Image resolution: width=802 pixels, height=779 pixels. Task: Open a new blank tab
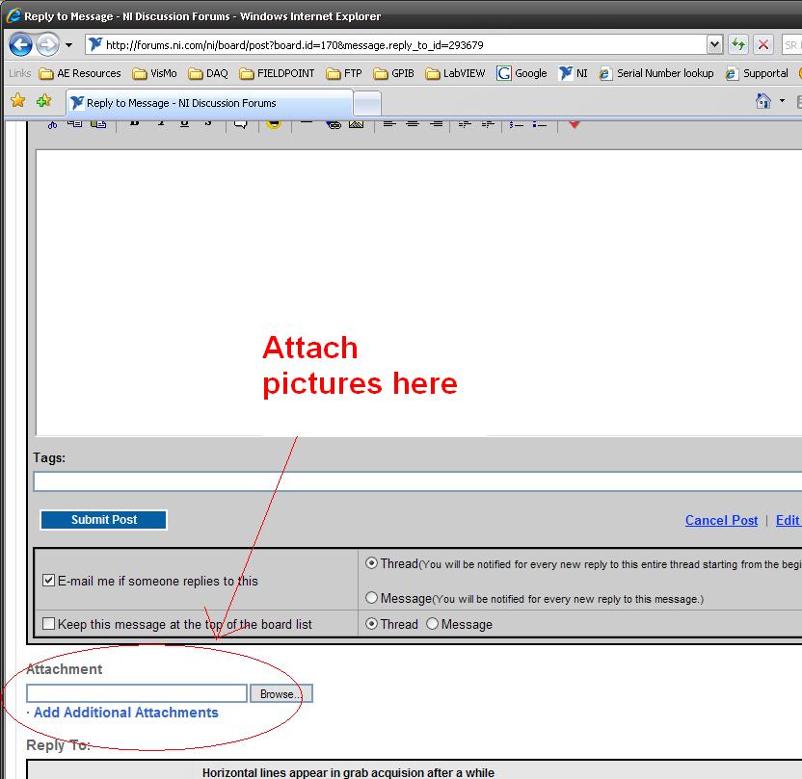pos(367,103)
